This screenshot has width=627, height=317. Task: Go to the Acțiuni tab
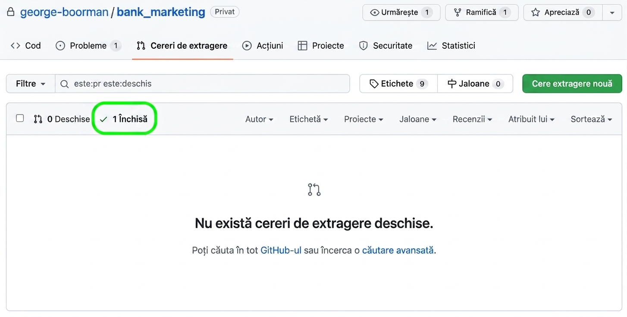263,46
